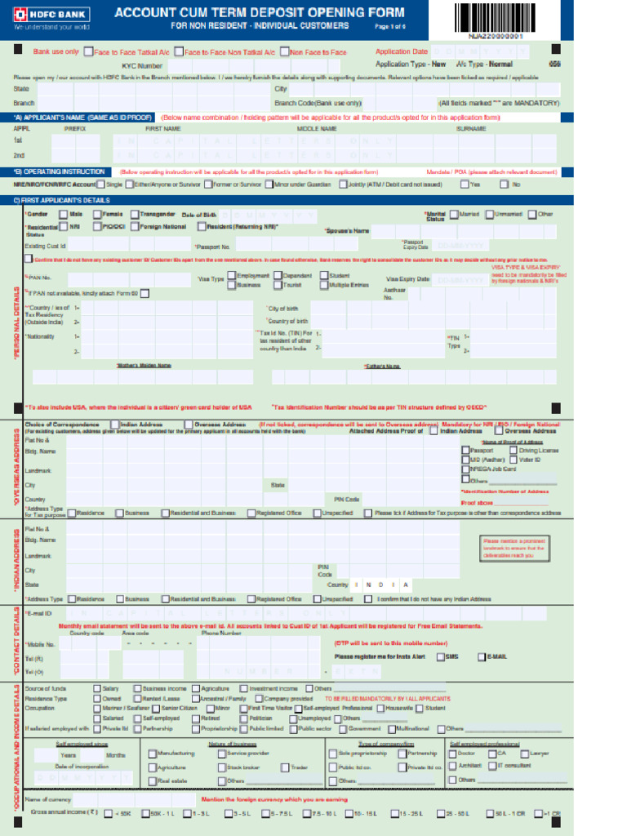Check the Housewife occupation box
The width and height of the screenshot is (627, 836).
(x=380, y=709)
